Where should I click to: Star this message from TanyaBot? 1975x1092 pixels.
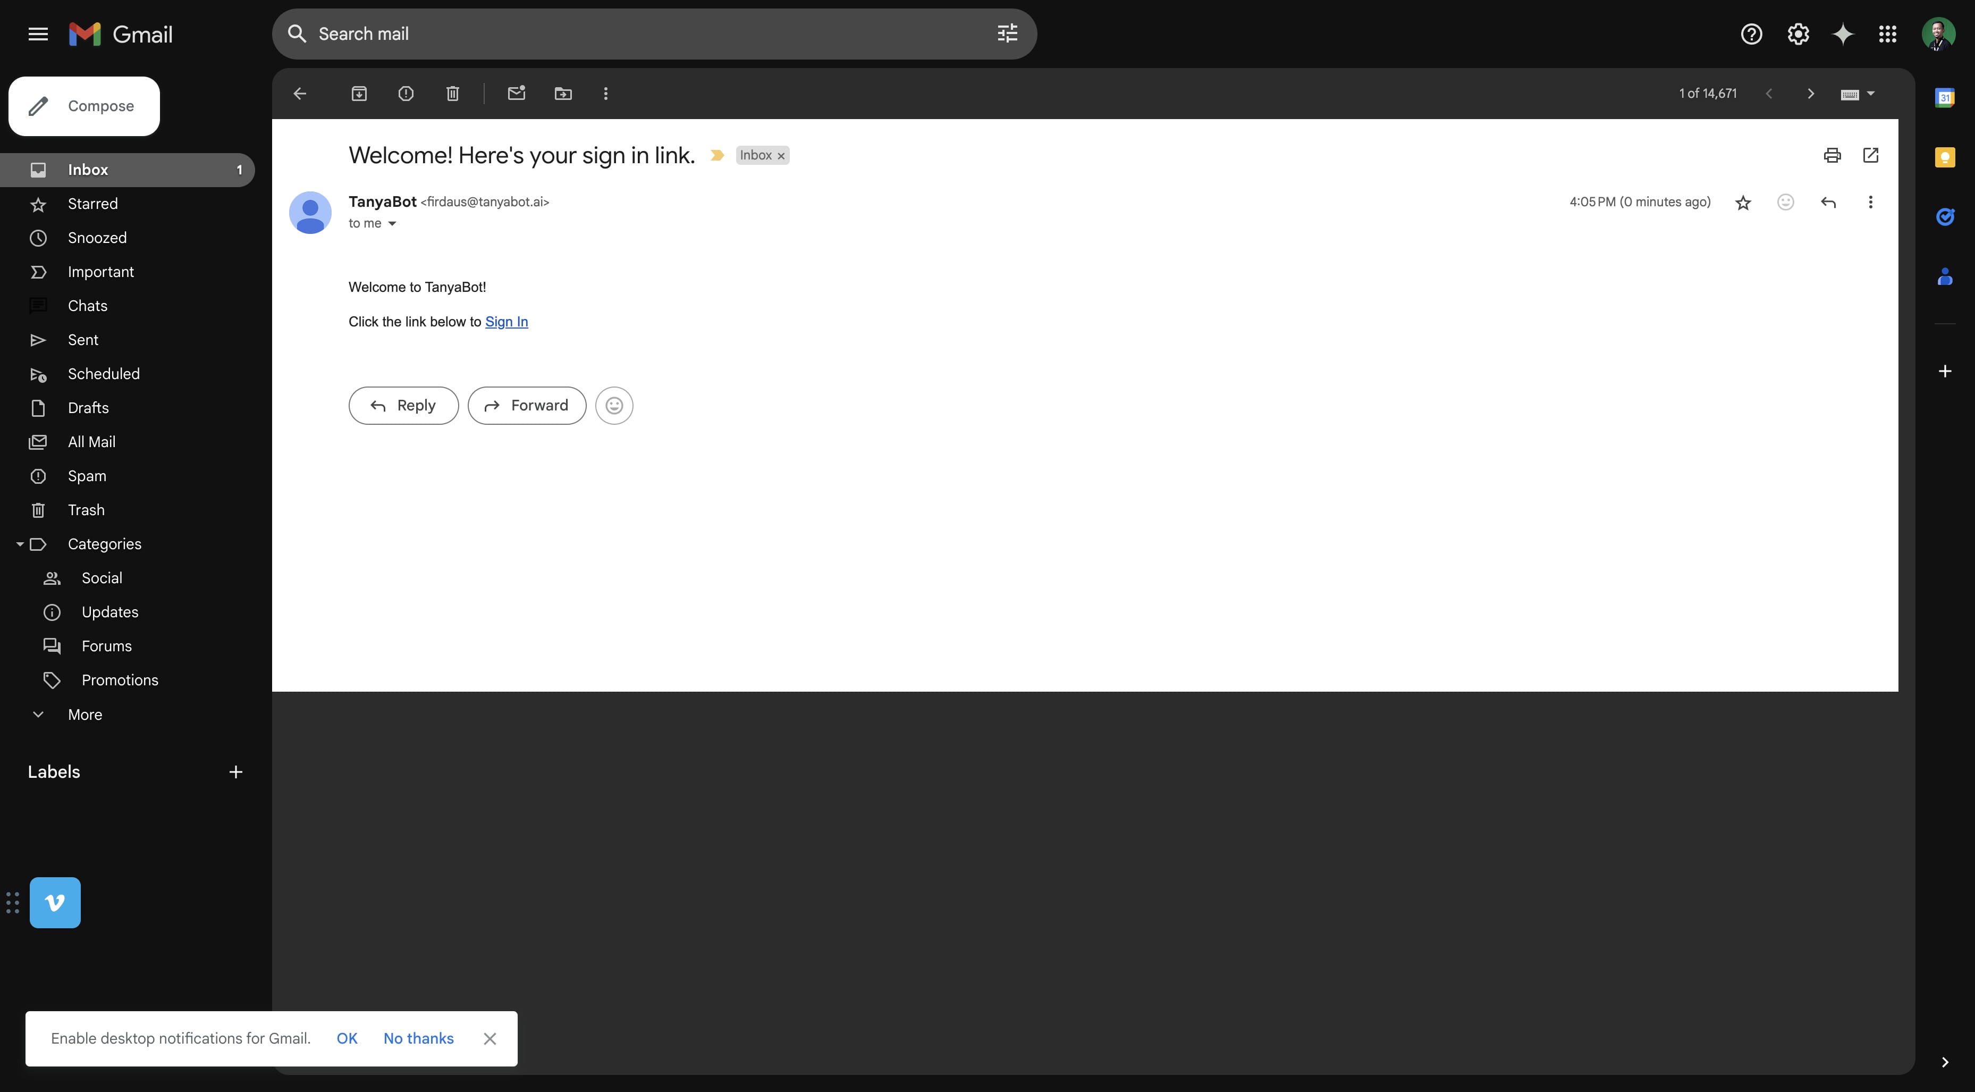coord(1743,203)
